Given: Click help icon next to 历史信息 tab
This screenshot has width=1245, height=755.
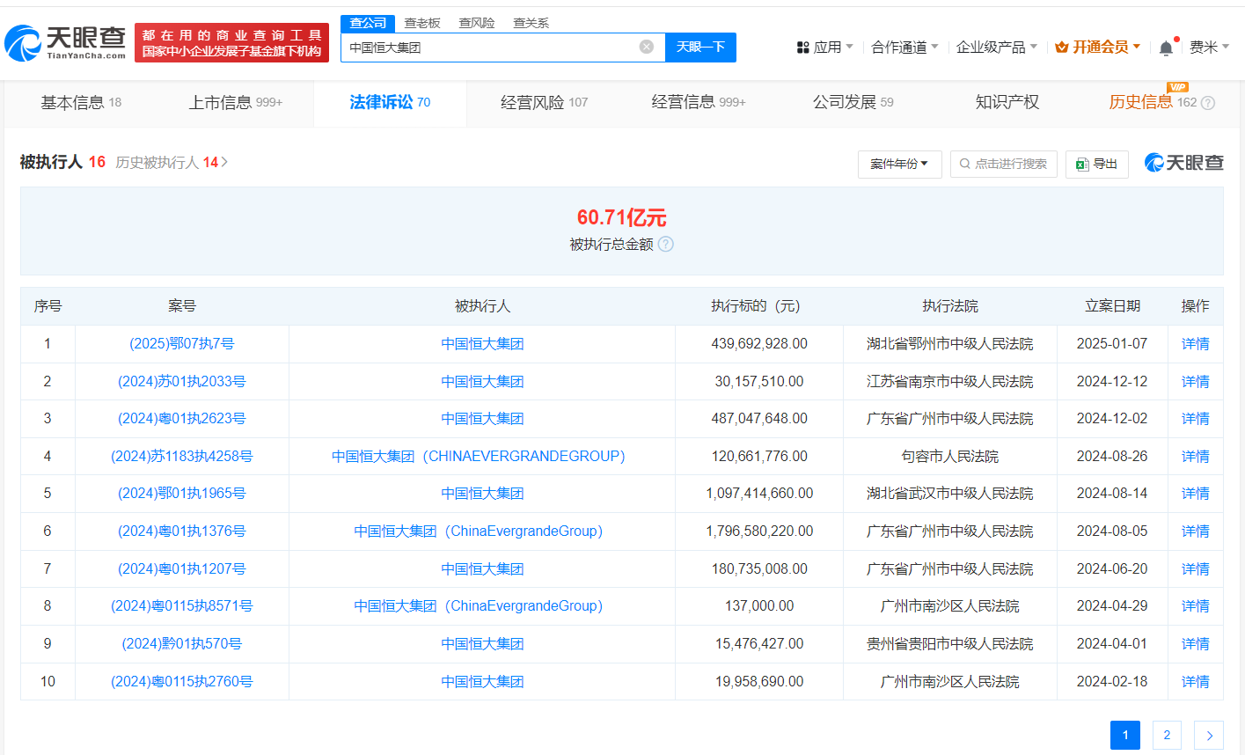Looking at the screenshot, I should click(1208, 103).
